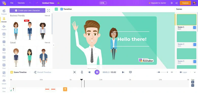Open the Text sidebar panel
The image size is (198, 93).
click(4, 35)
